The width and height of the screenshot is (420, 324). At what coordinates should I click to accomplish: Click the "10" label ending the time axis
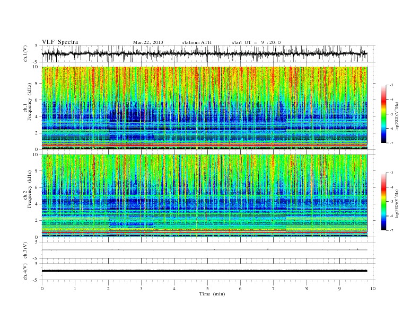pos(373,289)
